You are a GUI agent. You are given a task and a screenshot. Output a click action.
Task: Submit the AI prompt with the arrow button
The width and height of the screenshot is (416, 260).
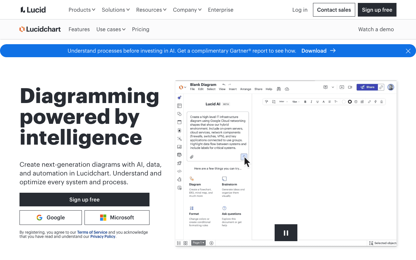[x=244, y=157]
